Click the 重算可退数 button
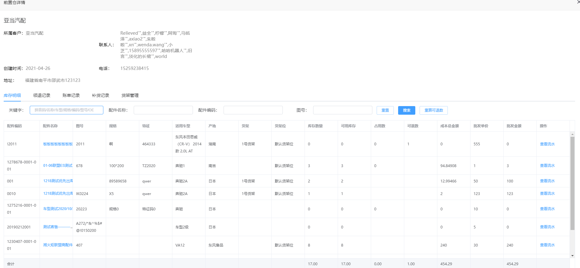The height and width of the screenshot is (268, 580). tap(434, 110)
